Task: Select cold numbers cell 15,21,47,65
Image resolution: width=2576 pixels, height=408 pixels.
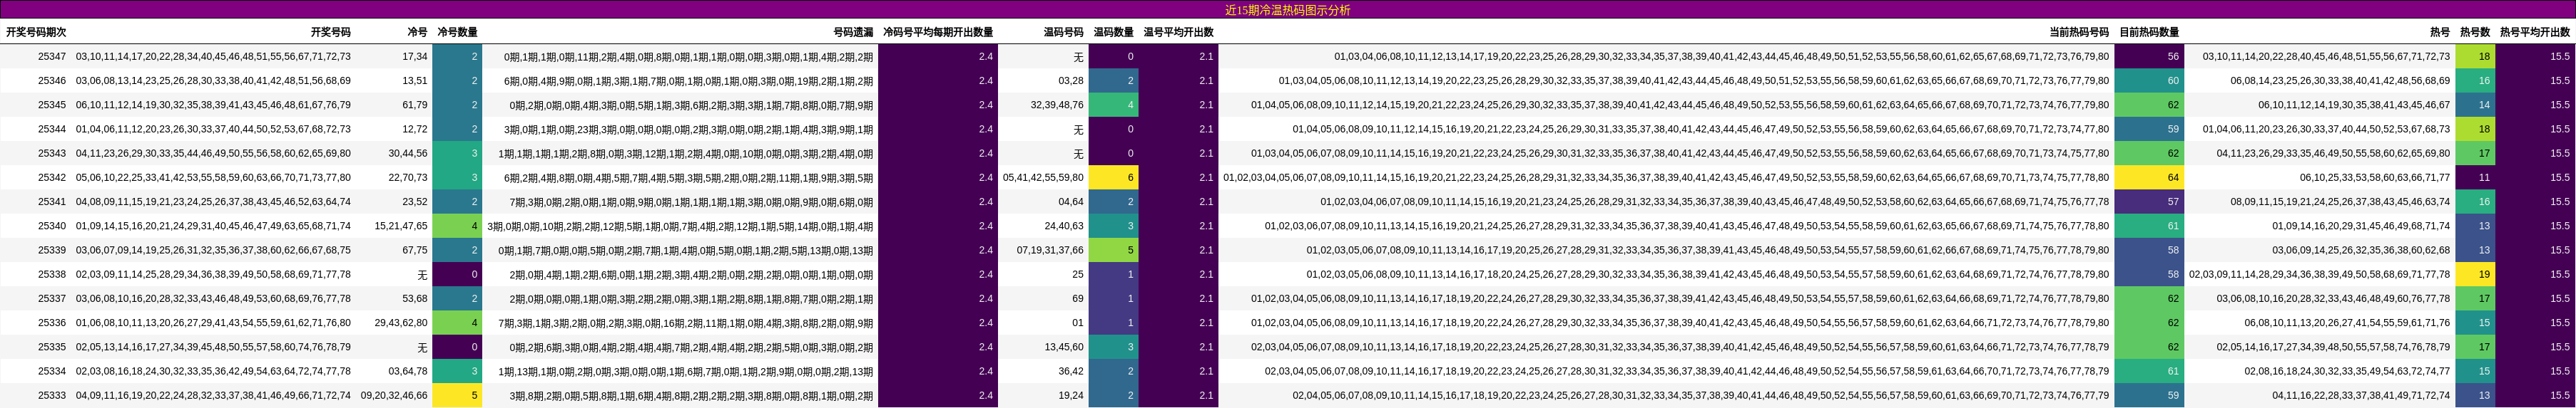Action: (401, 226)
